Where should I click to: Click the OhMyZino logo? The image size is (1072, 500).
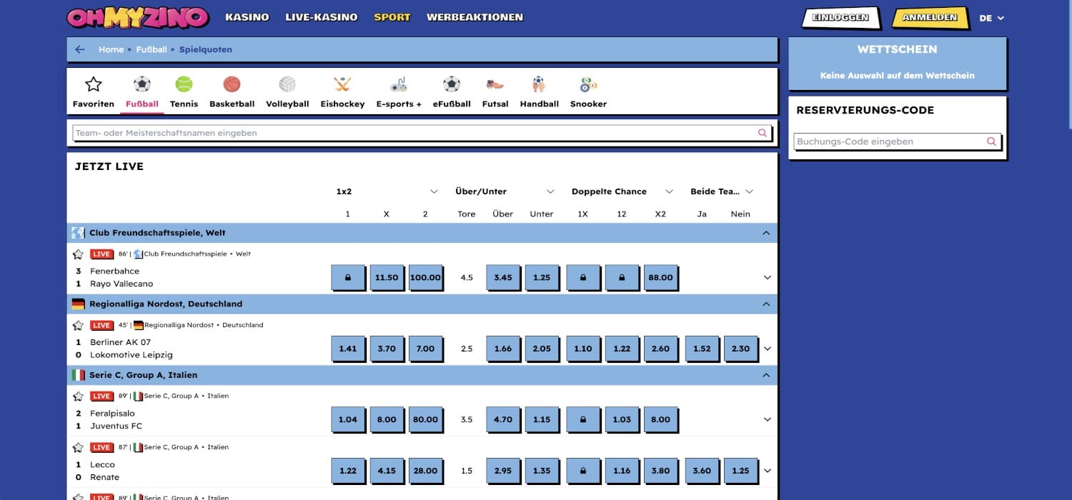[x=138, y=17]
